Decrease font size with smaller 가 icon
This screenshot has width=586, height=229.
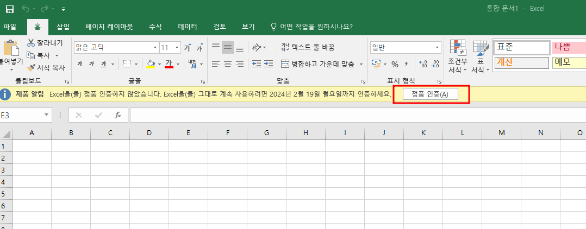200,48
